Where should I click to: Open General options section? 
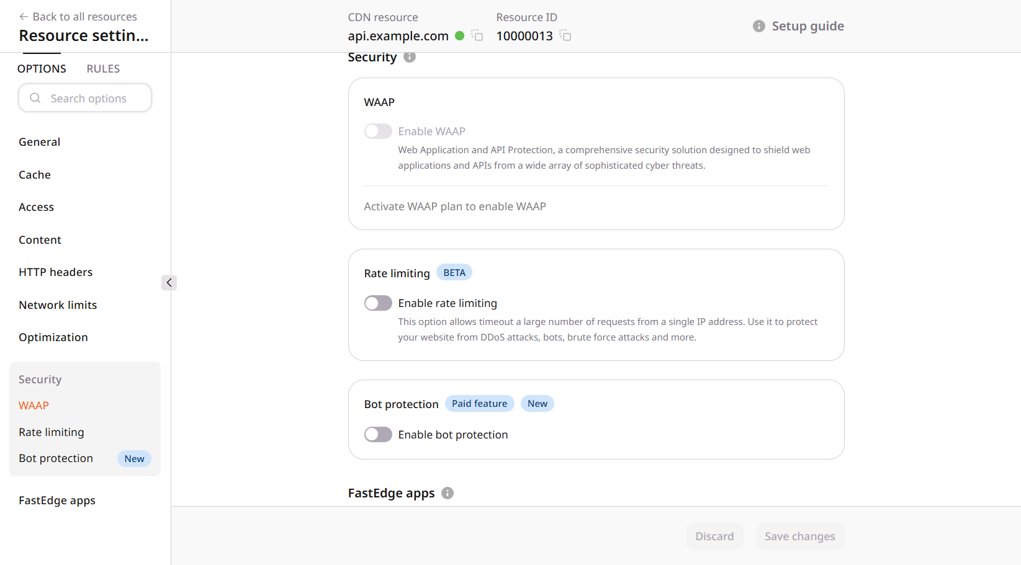click(40, 142)
